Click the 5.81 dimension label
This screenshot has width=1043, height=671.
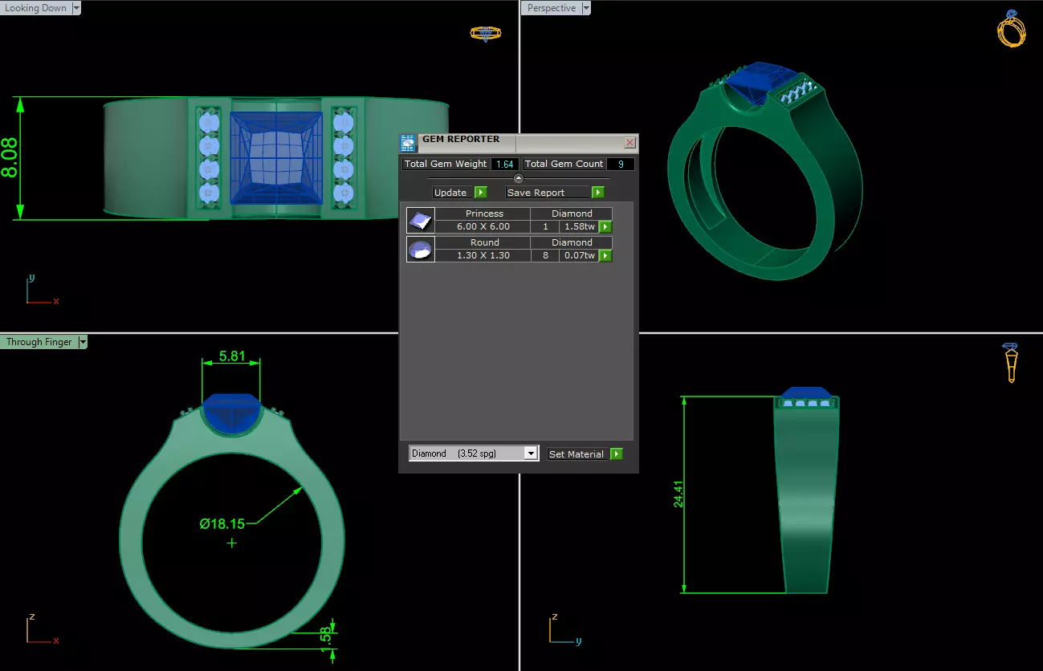(231, 356)
